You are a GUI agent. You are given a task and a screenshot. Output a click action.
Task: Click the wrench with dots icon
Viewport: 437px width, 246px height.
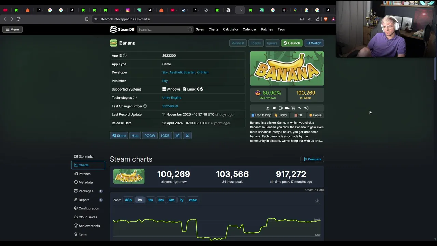coord(306,108)
